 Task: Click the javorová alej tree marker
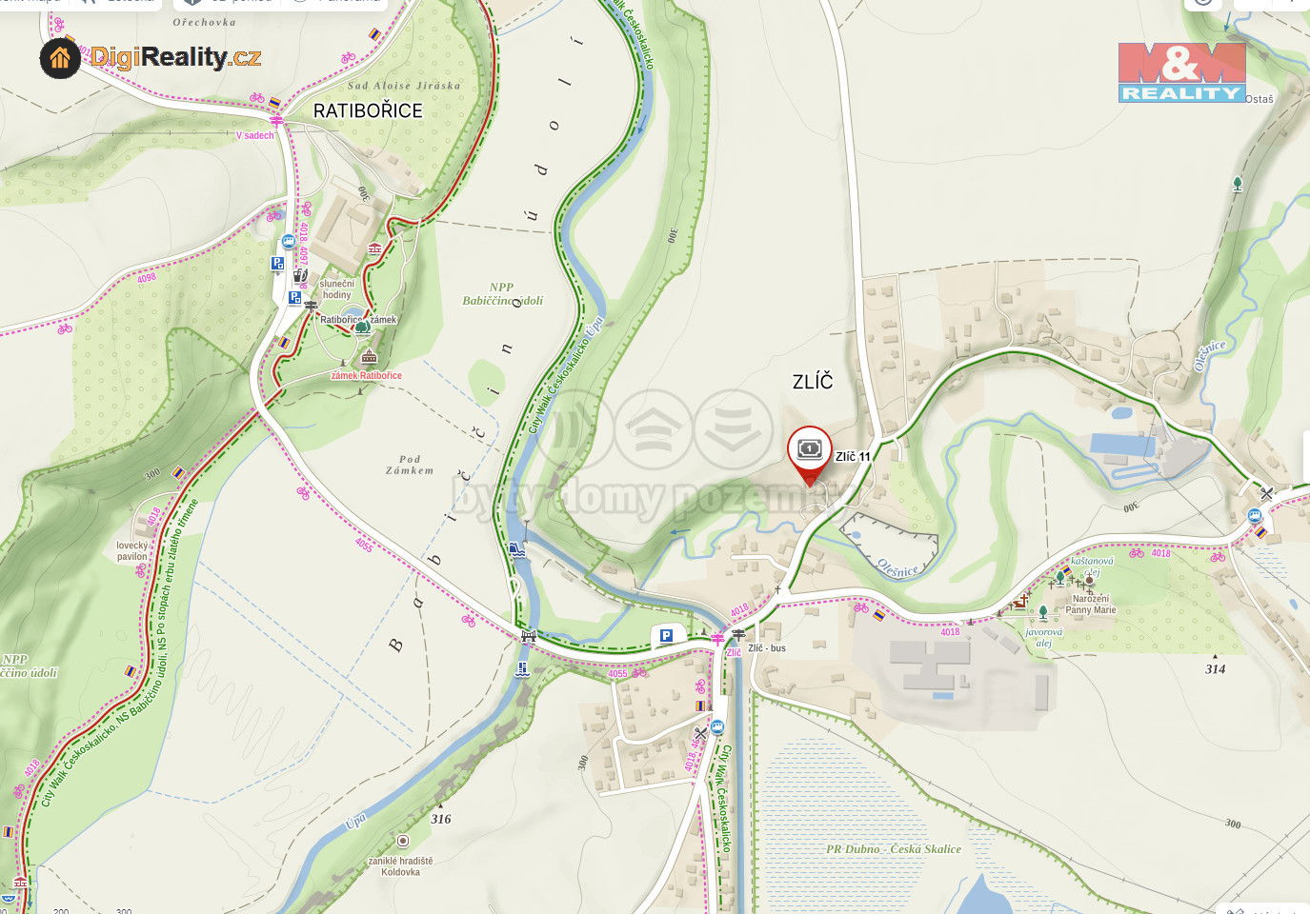[1043, 612]
